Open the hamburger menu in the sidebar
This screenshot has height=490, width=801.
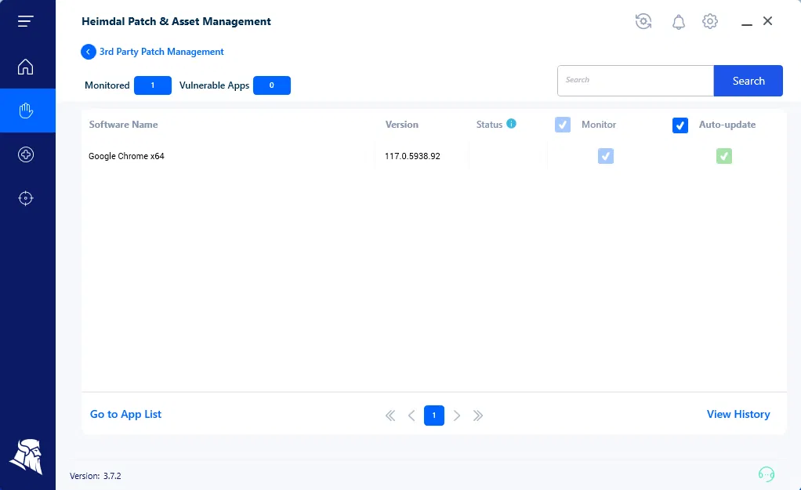26,21
